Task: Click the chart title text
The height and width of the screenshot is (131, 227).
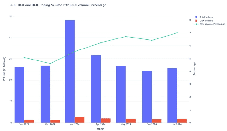Action: point(58,5)
